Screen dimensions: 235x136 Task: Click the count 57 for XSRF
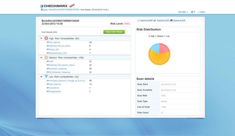pos(90,61)
